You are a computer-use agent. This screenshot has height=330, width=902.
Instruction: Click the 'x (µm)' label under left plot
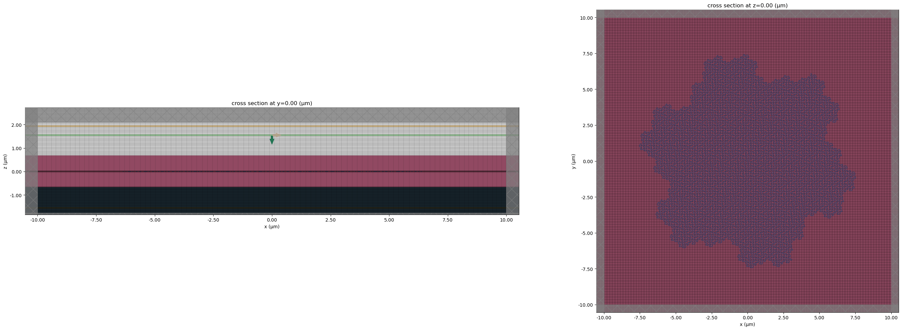point(272,227)
